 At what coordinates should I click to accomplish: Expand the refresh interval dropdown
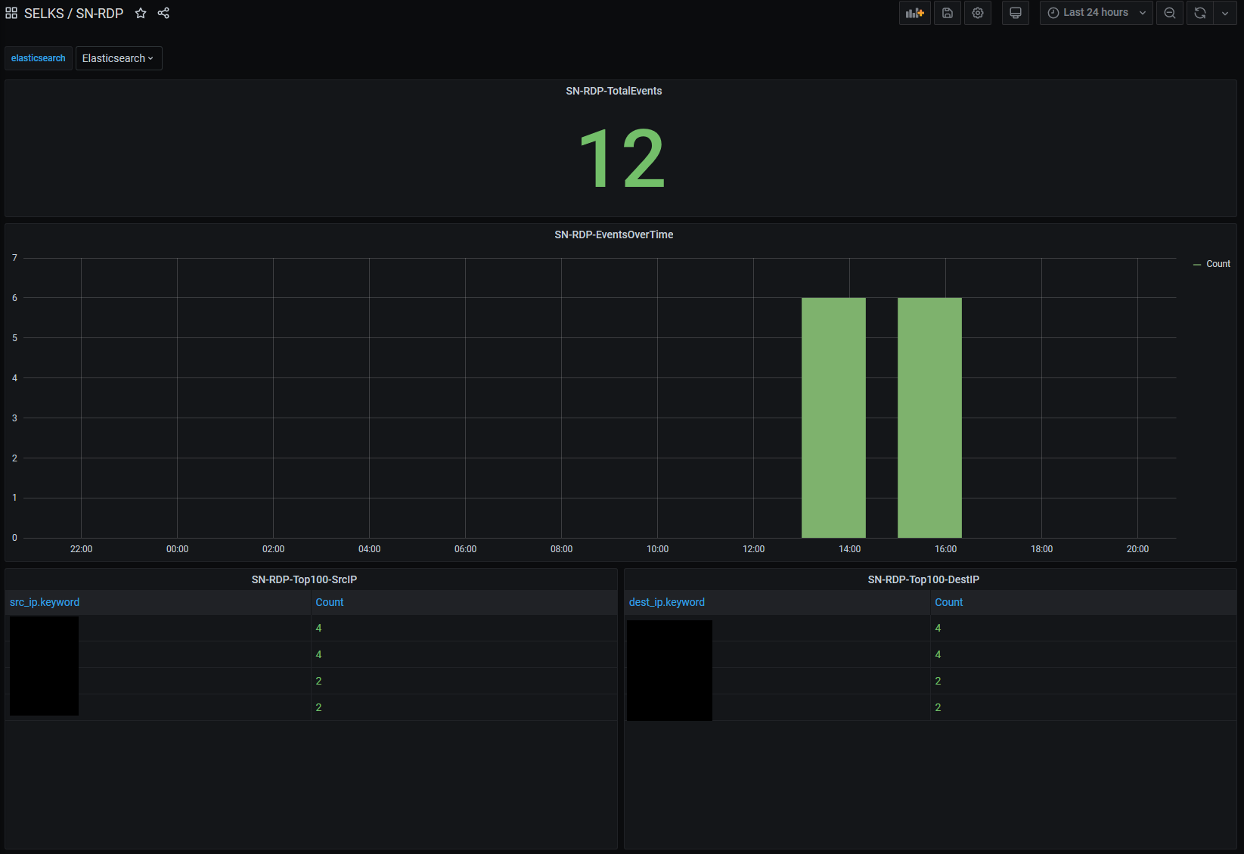click(1225, 13)
